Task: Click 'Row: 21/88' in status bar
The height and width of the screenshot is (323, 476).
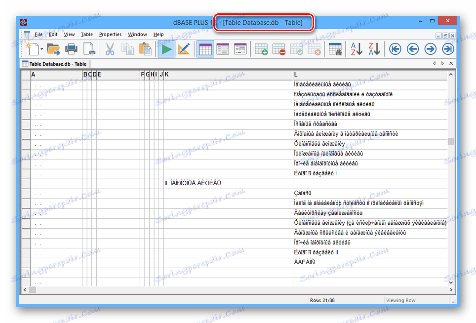Action: coord(322,300)
